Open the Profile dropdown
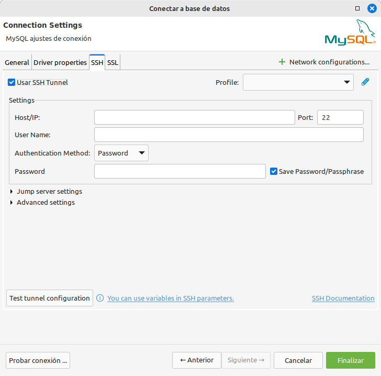This screenshot has height=376, width=381. point(298,82)
